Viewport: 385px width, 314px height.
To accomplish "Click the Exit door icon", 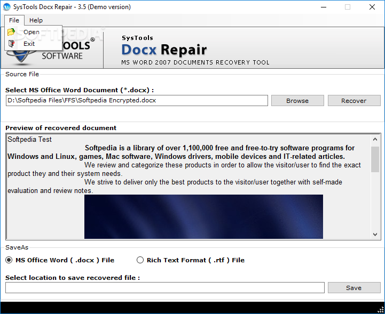I will [x=11, y=44].
